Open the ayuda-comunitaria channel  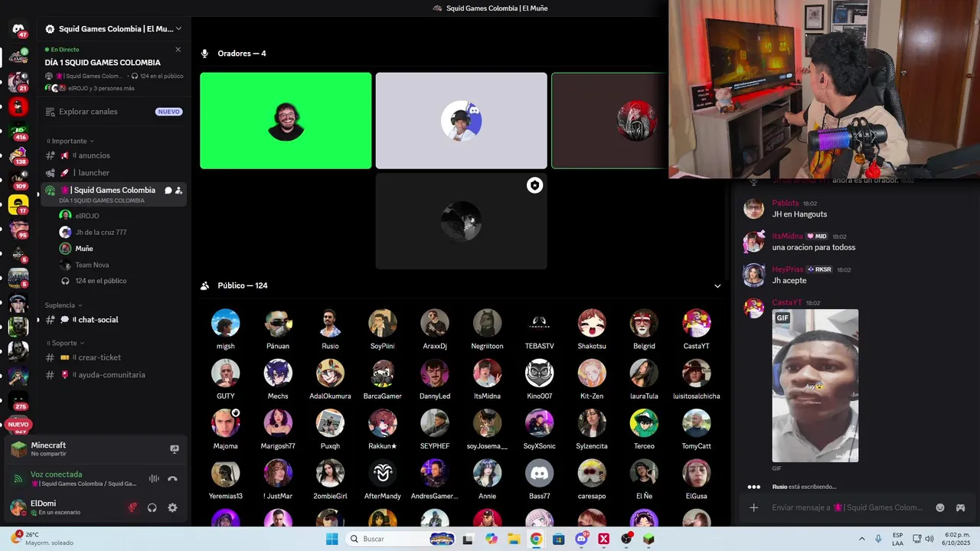click(114, 375)
